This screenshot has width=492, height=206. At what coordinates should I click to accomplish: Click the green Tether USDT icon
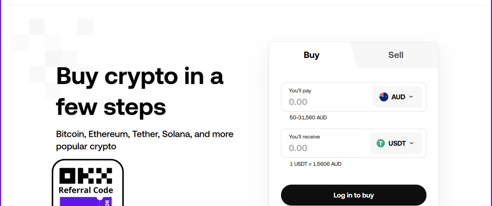coord(381,143)
